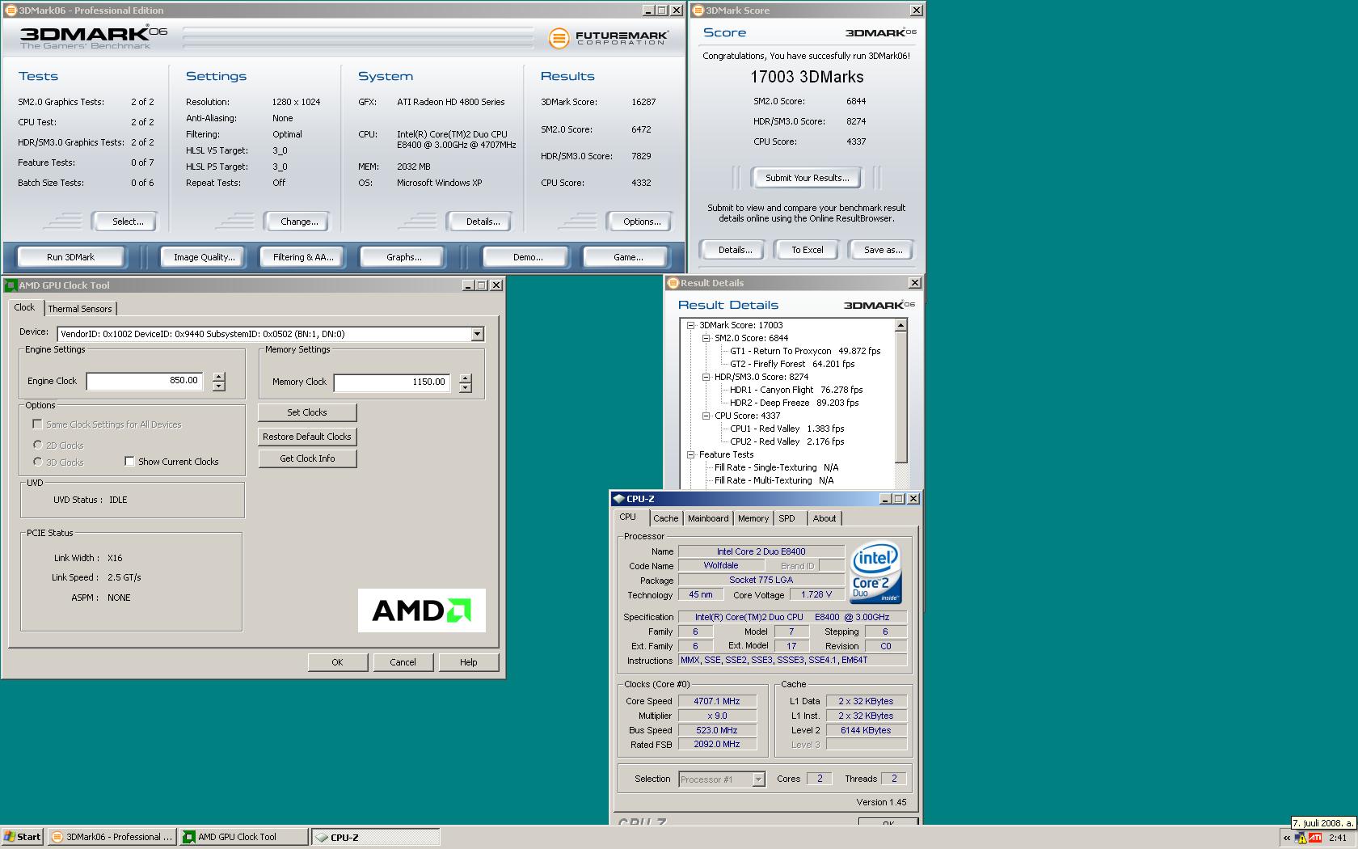Collapse the HDR/SM3.0 Score: 8274 node

(x=706, y=377)
